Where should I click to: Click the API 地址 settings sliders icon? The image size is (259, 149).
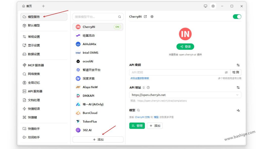pos(238,87)
